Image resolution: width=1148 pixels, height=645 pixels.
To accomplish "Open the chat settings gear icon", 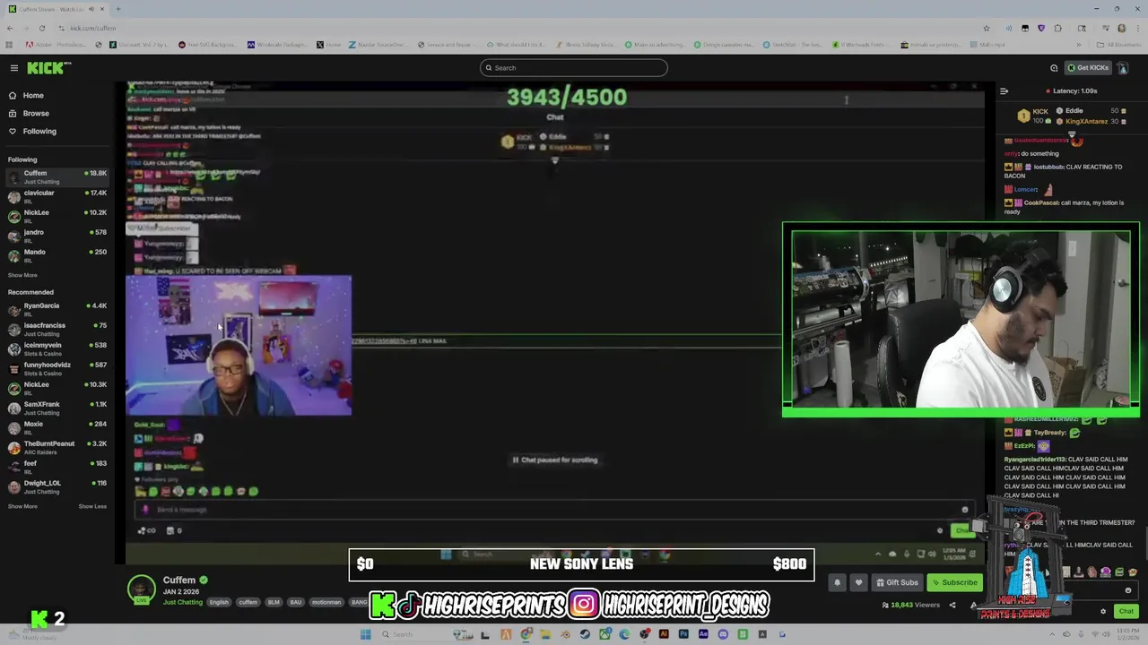I will pyautogui.click(x=1103, y=611).
